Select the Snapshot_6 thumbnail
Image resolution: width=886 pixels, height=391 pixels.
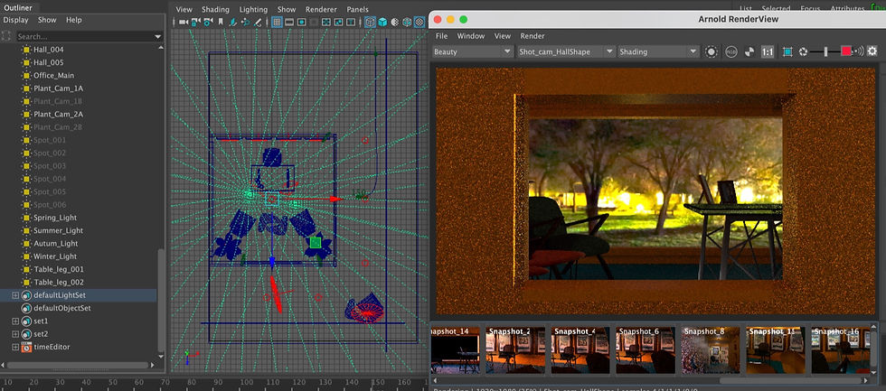646,349
